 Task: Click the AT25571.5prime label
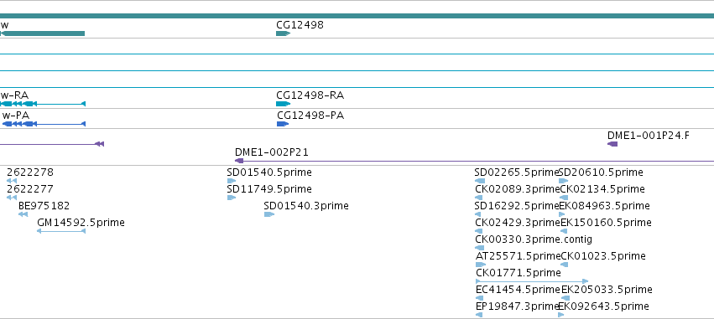pos(519,256)
